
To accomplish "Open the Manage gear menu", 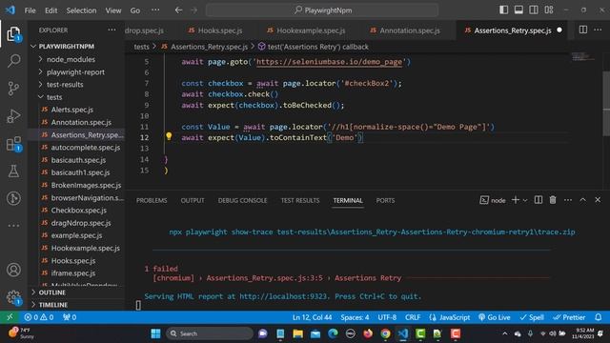I will [13, 297].
